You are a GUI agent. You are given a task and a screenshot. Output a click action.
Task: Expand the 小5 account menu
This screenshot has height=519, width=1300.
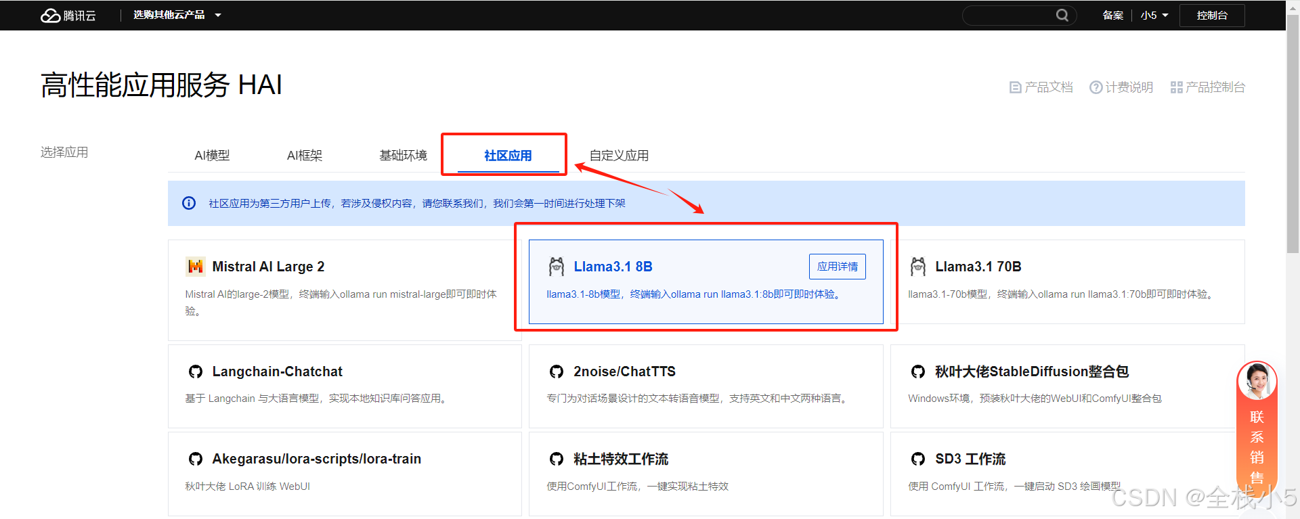click(x=1154, y=16)
